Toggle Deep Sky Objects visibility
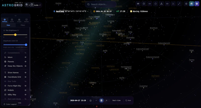This screenshot has width=201, height=108. pos(26,66)
